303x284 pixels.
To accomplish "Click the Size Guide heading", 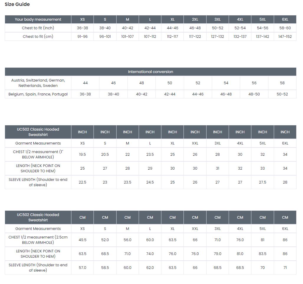I will tap(17, 4).
